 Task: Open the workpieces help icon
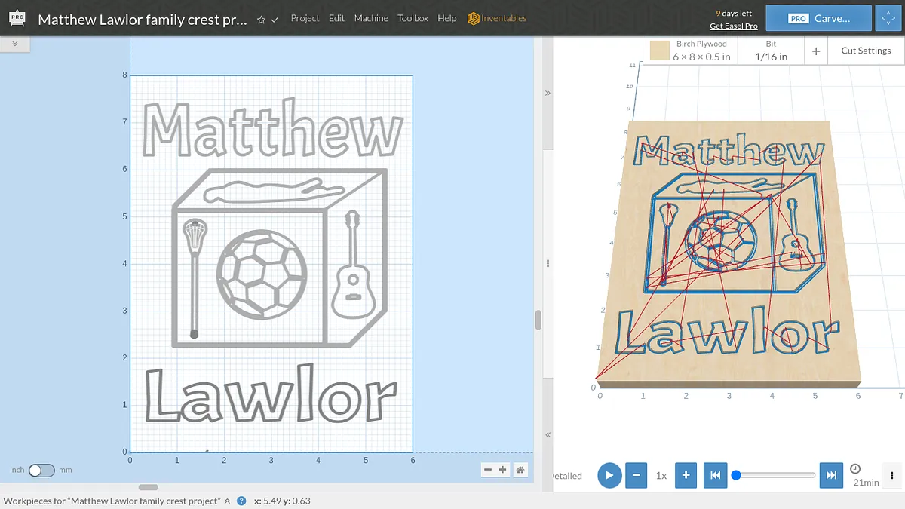[241, 501]
